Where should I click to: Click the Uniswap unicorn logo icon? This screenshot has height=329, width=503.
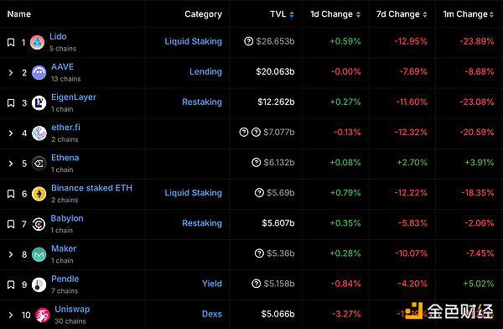(43, 316)
